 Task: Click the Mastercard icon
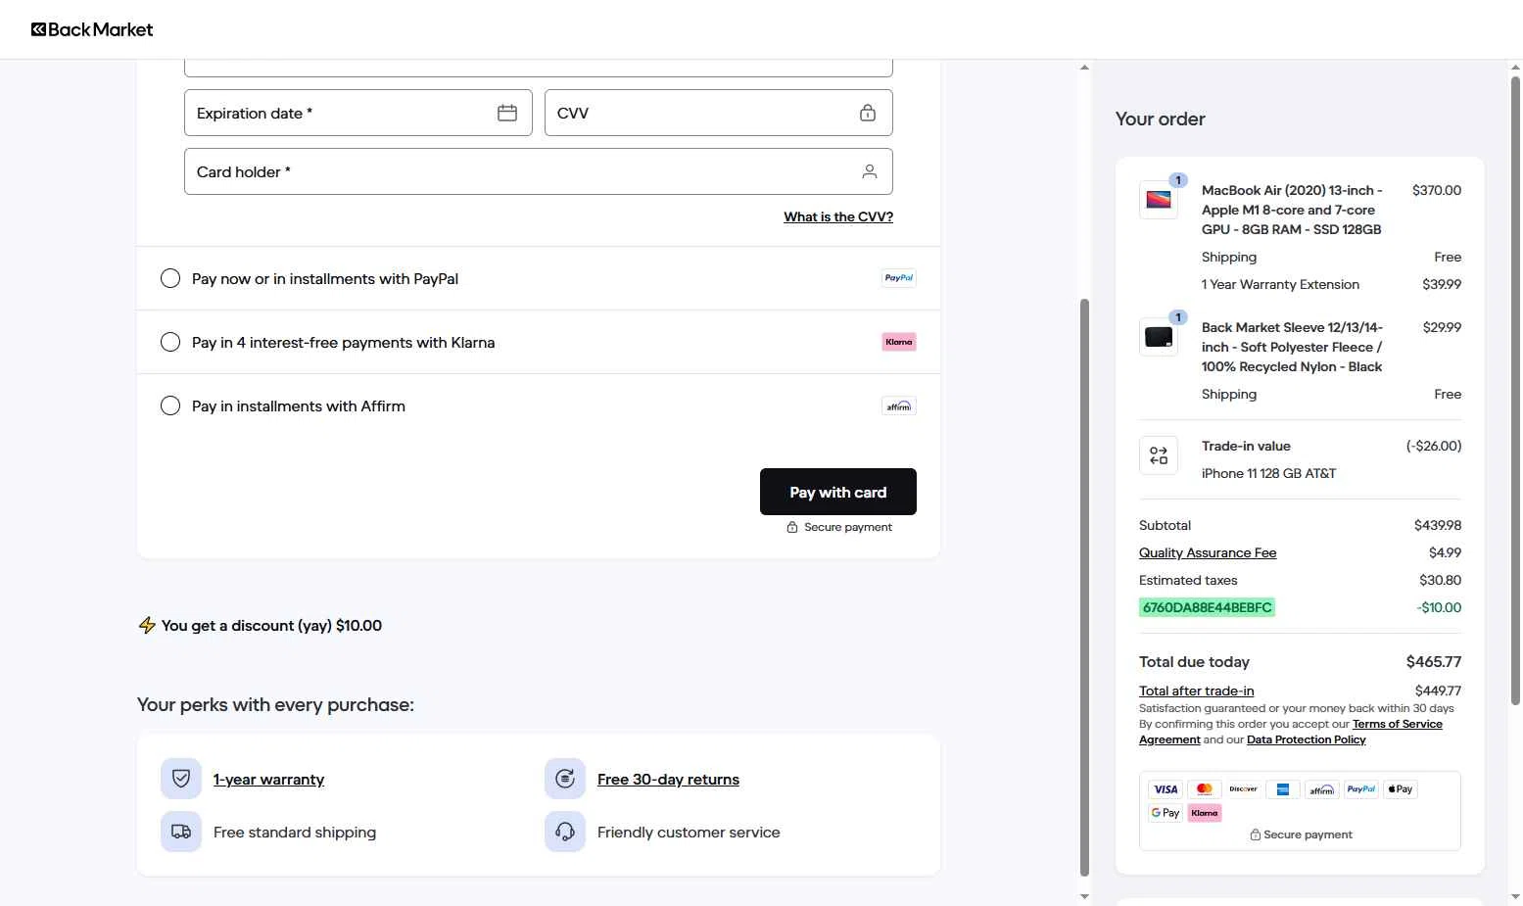1205,789
